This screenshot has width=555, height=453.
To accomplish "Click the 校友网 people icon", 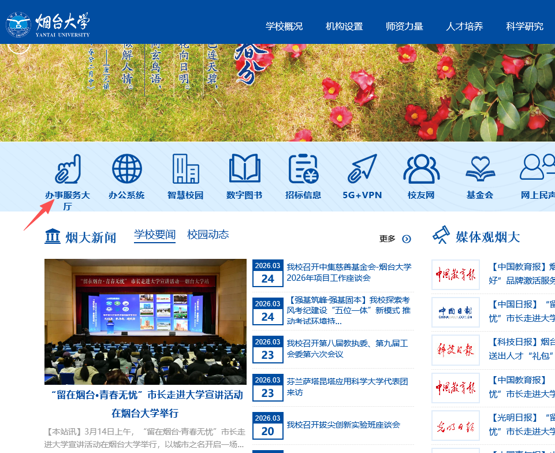I will coord(421,169).
